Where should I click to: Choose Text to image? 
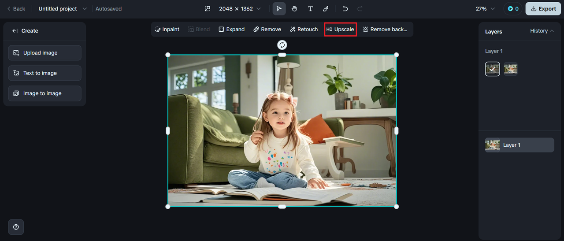[45, 73]
